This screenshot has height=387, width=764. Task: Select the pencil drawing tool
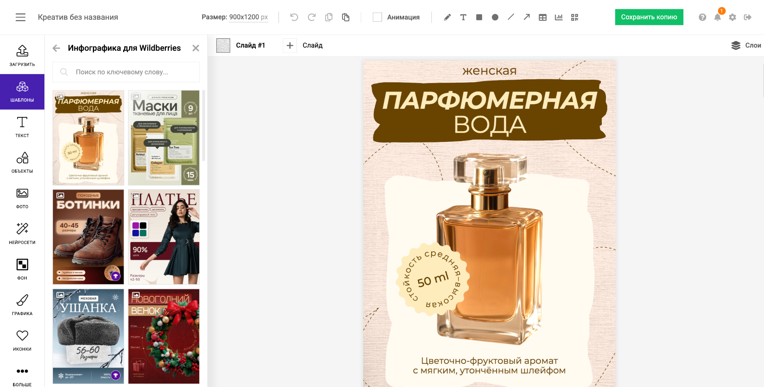447,17
